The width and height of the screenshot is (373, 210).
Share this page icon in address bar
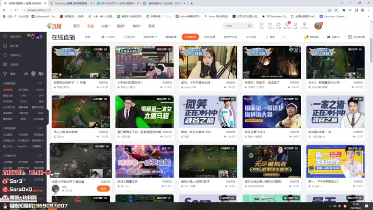click(x=330, y=10)
